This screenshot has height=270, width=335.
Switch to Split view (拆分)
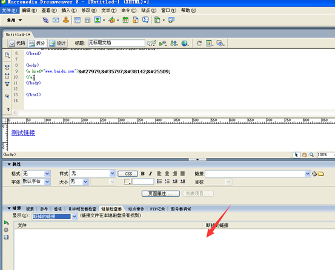[37, 44]
